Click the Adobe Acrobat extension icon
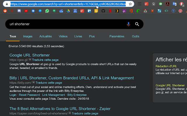187x116 pixels. pyautogui.click(x=167, y=4)
